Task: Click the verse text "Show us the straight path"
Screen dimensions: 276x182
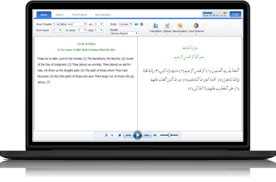Action: pos(64,70)
